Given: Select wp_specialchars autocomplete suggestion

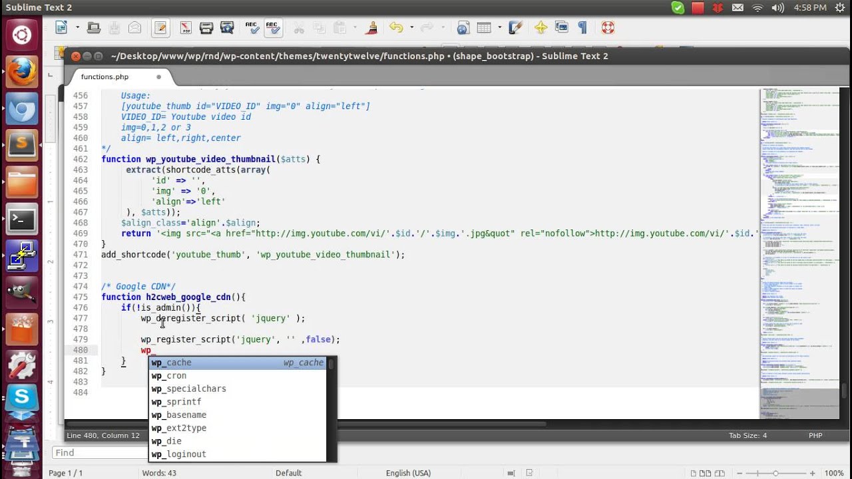Looking at the screenshot, I should [238, 389].
